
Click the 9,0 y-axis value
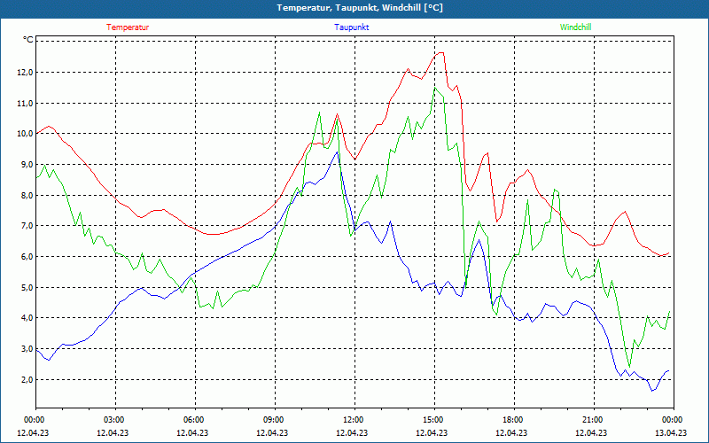[x=27, y=165]
